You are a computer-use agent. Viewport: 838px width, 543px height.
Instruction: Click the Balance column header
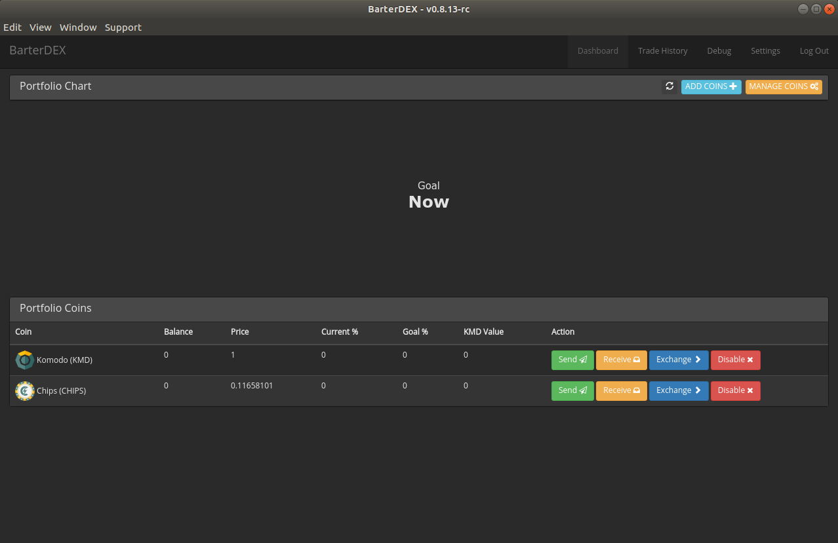178,332
